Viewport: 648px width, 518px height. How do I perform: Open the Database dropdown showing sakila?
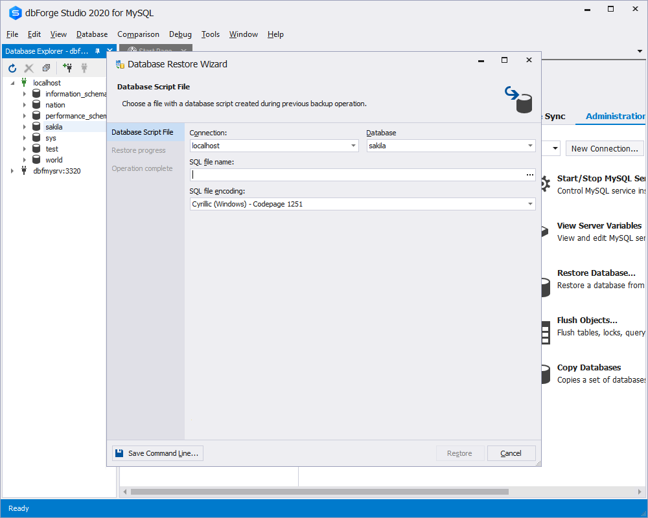pyautogui.click(x=530, y=146)
